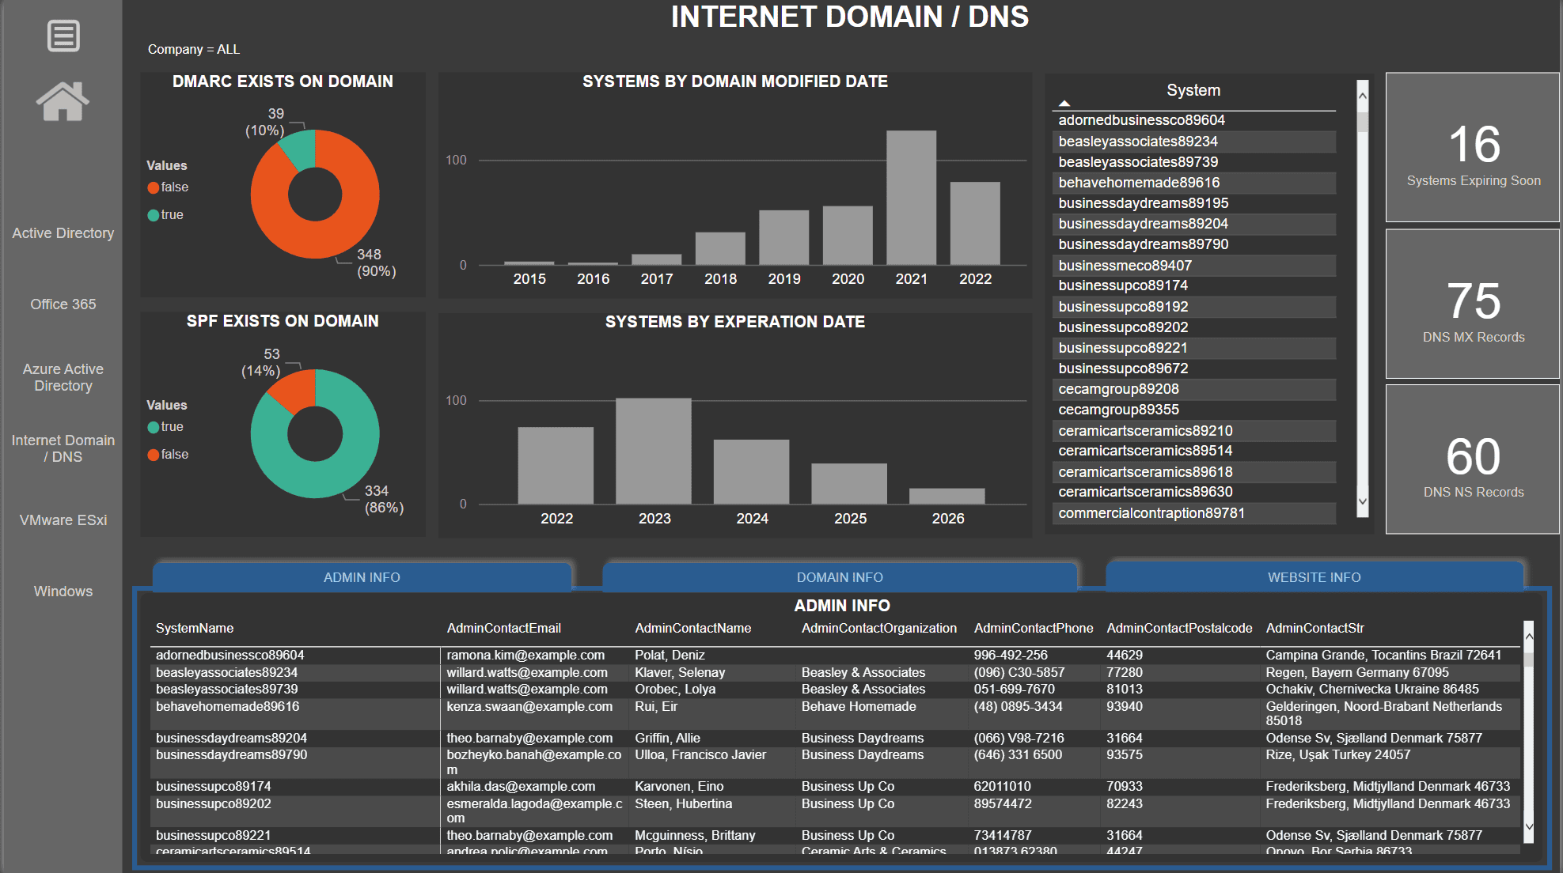Sort by AdminContactEmail column header
1563x873 pixels.
tap(503, 628)
